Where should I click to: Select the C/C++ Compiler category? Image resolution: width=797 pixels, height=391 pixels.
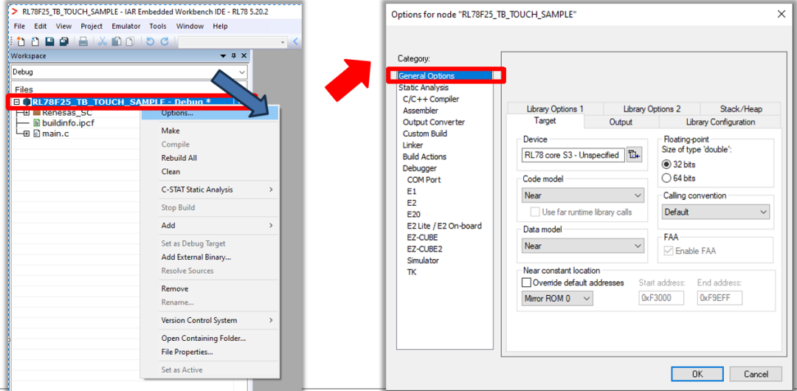(430, 99)
